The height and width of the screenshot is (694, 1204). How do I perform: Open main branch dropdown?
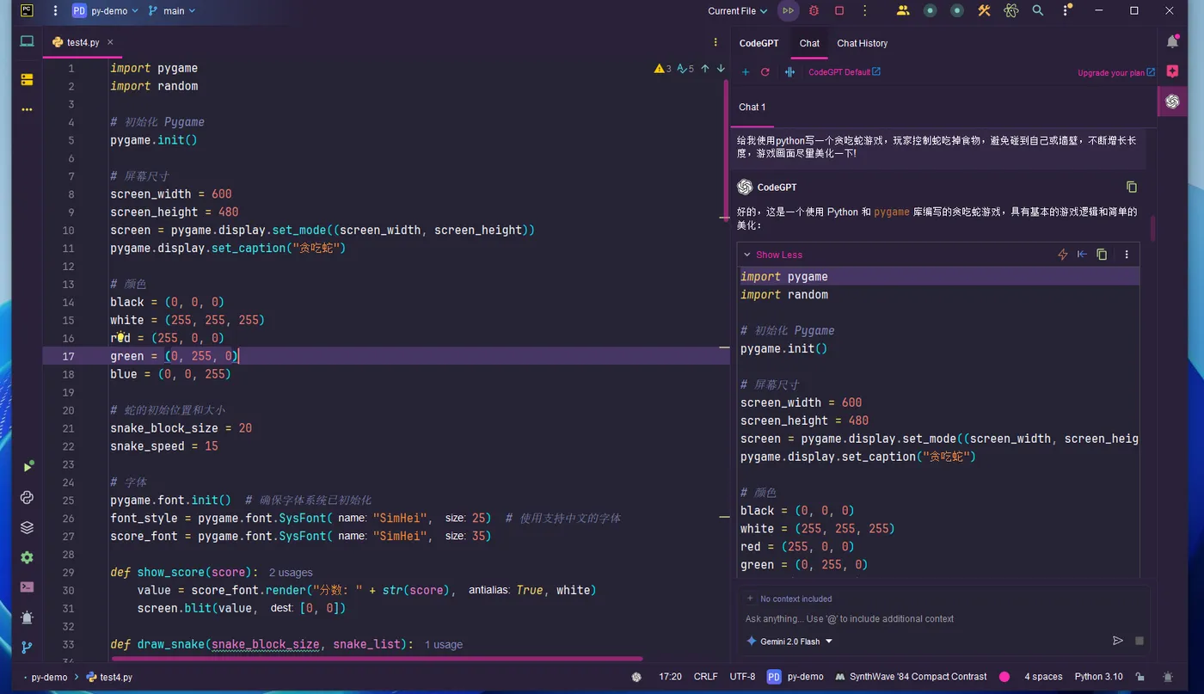172,11
